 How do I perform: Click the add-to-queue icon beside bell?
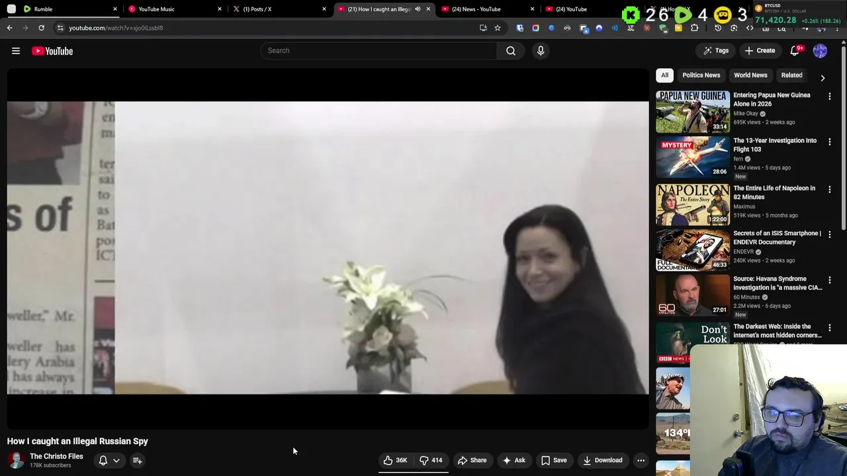point(138,460)
